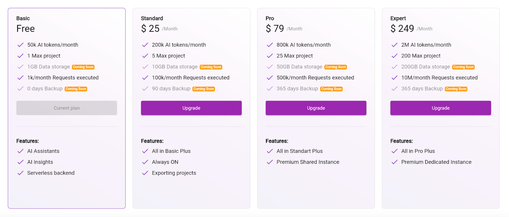Click Coming Soon badge beside 90 days Backup

(x=204, y=89)
